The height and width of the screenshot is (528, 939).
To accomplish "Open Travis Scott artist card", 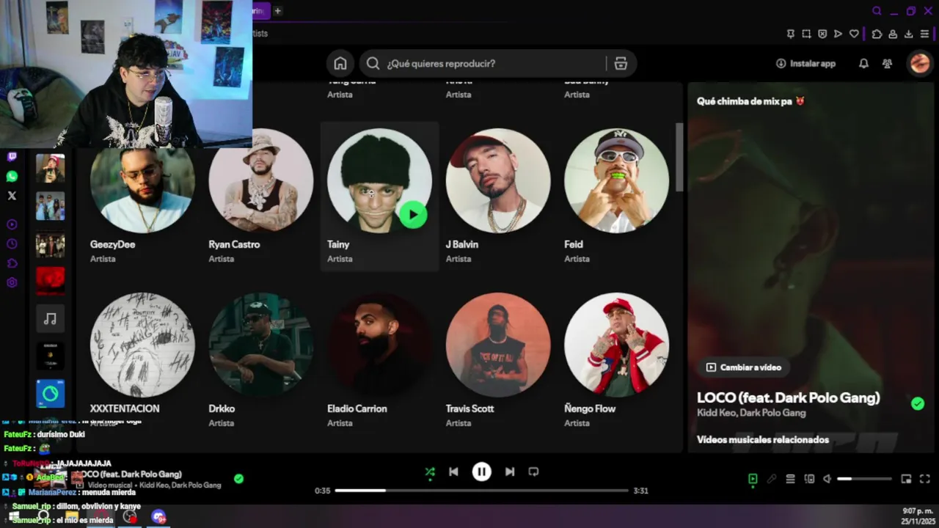I will 498,361.
